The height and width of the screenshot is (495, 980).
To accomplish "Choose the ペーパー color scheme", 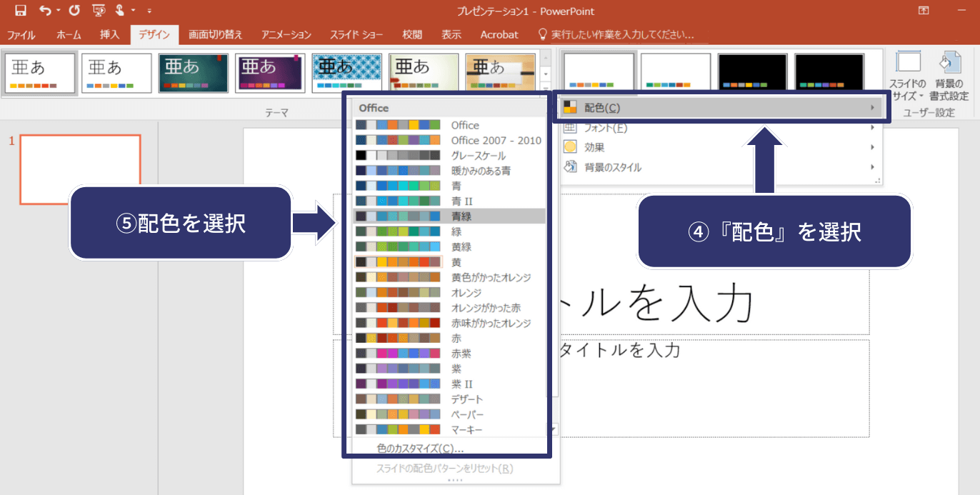I will (x=450, y=414).
